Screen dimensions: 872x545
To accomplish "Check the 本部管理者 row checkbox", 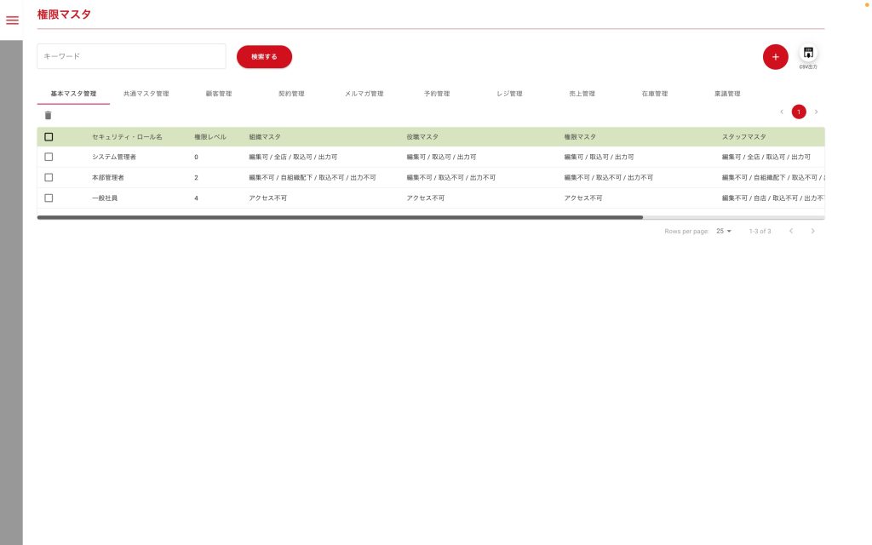I will (x=49, y=177).
